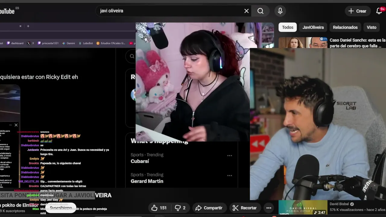Open the more options dots for Cubarsí trend

[229, 156]
